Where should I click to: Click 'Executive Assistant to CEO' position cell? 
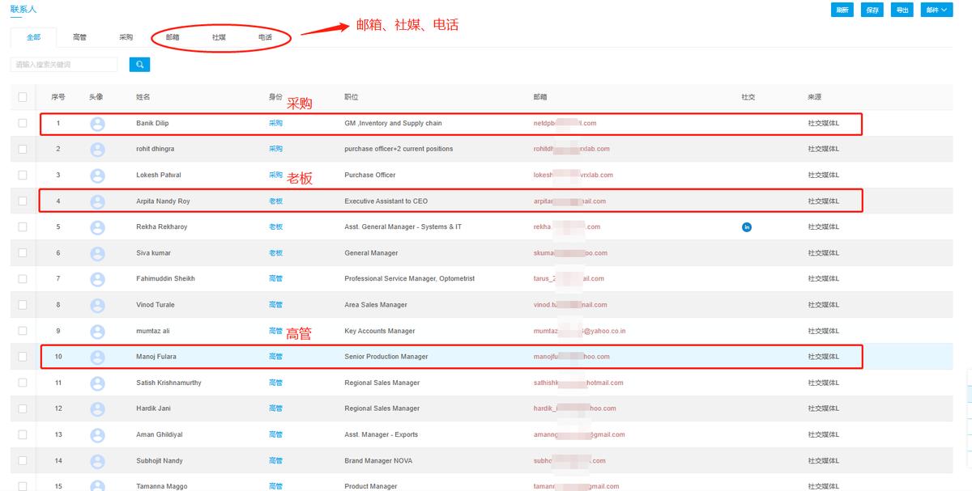point(386,201)
